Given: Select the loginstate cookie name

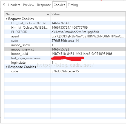Looking at the screenshot, I should point(18,63).
